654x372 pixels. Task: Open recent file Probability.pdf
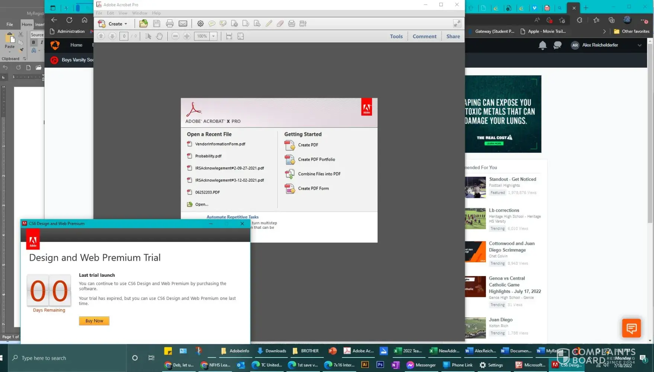click(208, 156)
